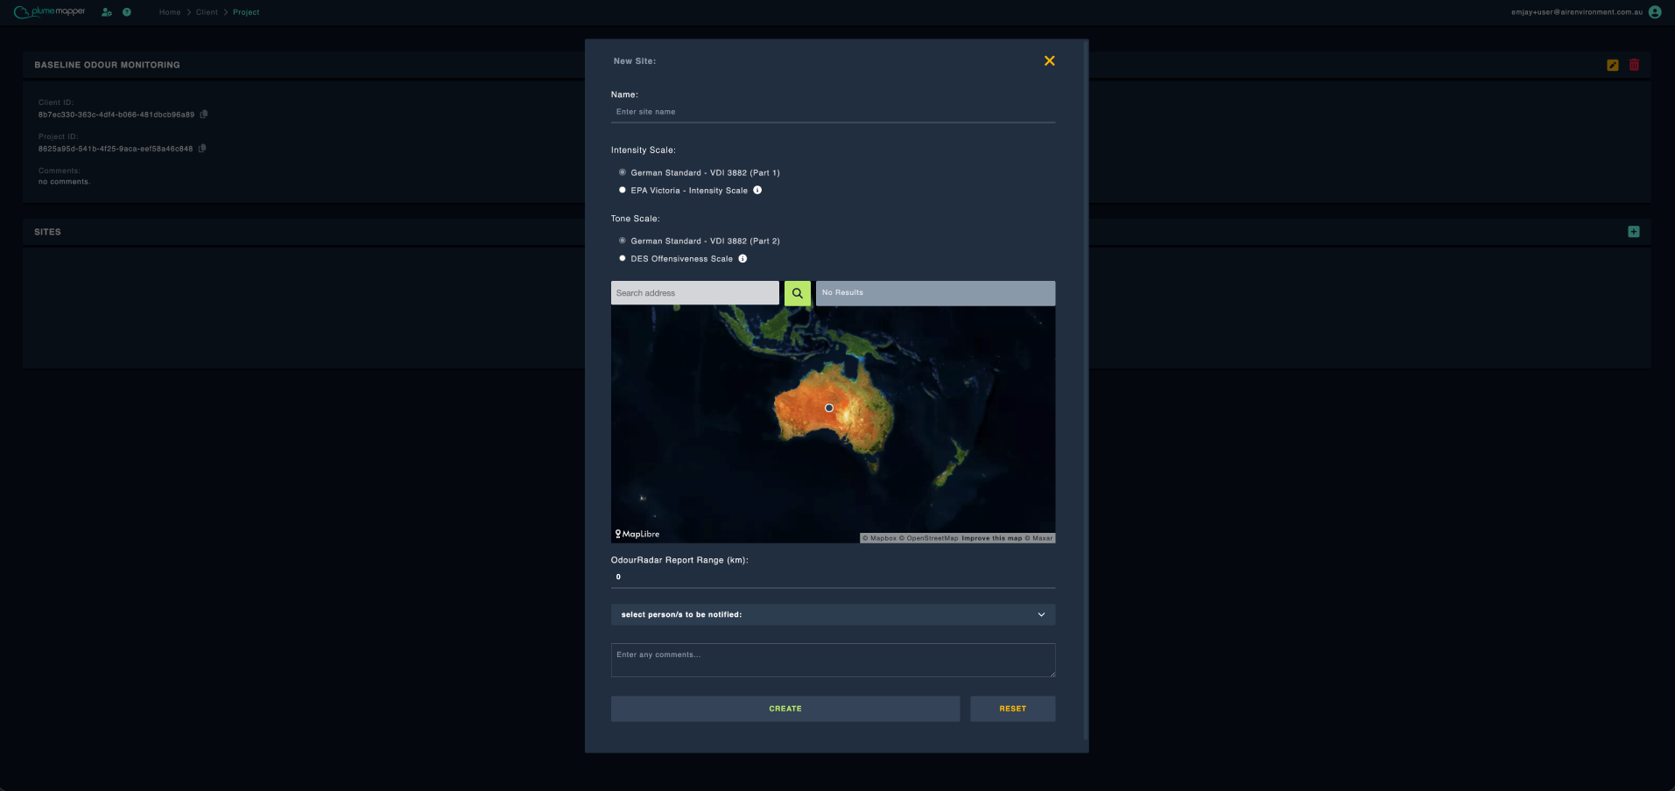Click the OdourRadar Report Range value field
This screenshot has height=791, width=1675.
[833, 577]
